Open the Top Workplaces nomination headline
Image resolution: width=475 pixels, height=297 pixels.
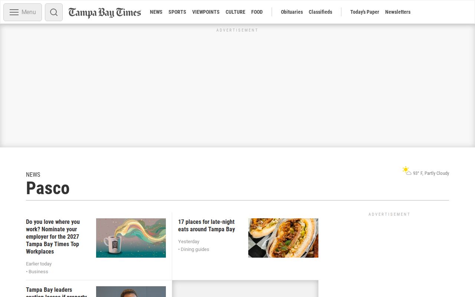pos(53,236)
